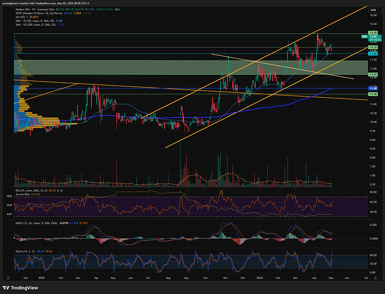Viewport: 385px width, 294px height.
Task: Select the Vol (20) indicator legend
Action: point(20,17)
